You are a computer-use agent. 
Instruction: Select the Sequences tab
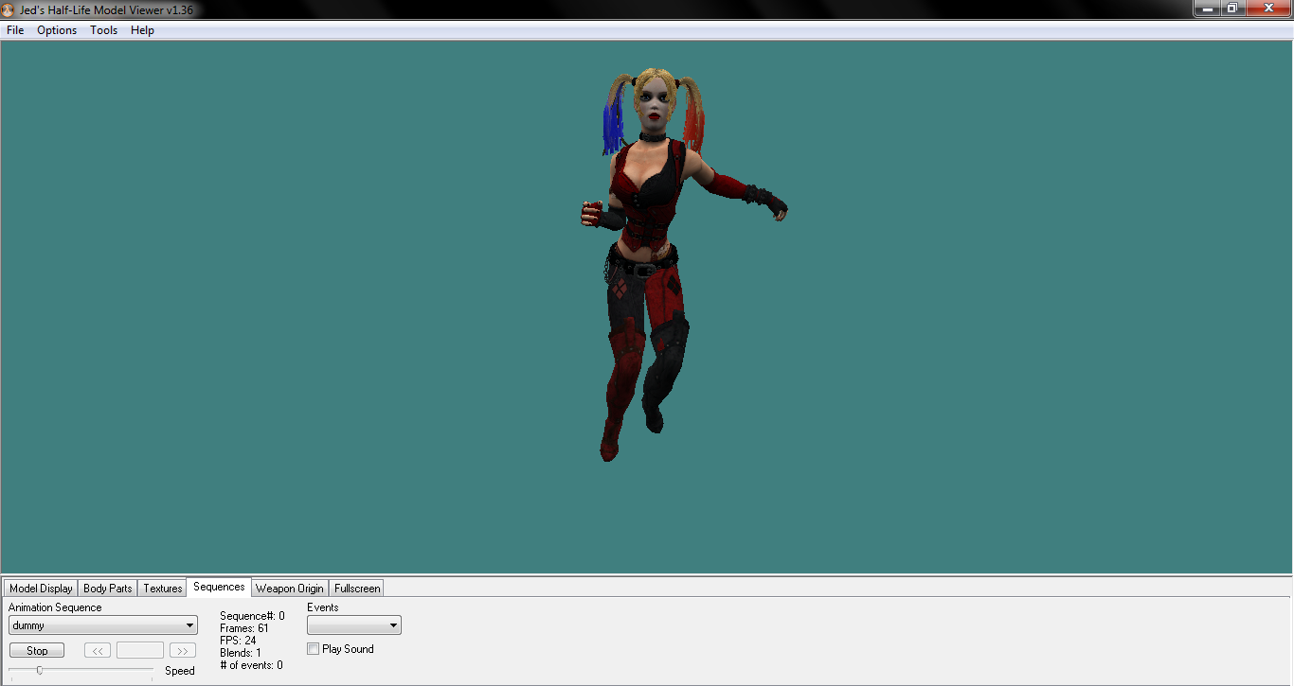(219, 587)
